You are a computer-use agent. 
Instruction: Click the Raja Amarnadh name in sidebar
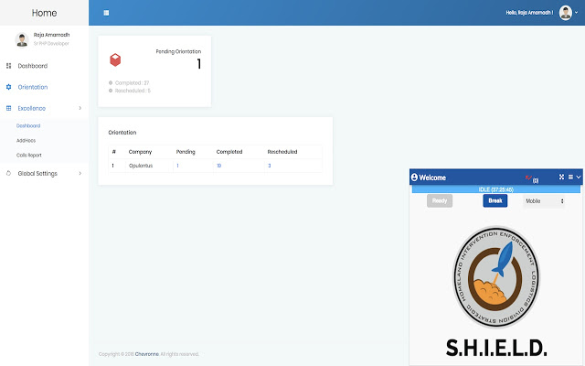click(51, 35)
